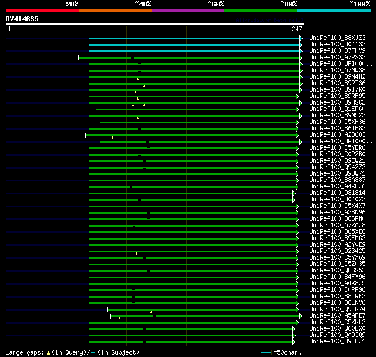Open hit UniRef100_B8XJZ3
This screenshot has width=376, height=357.
[x=337, y=38]
